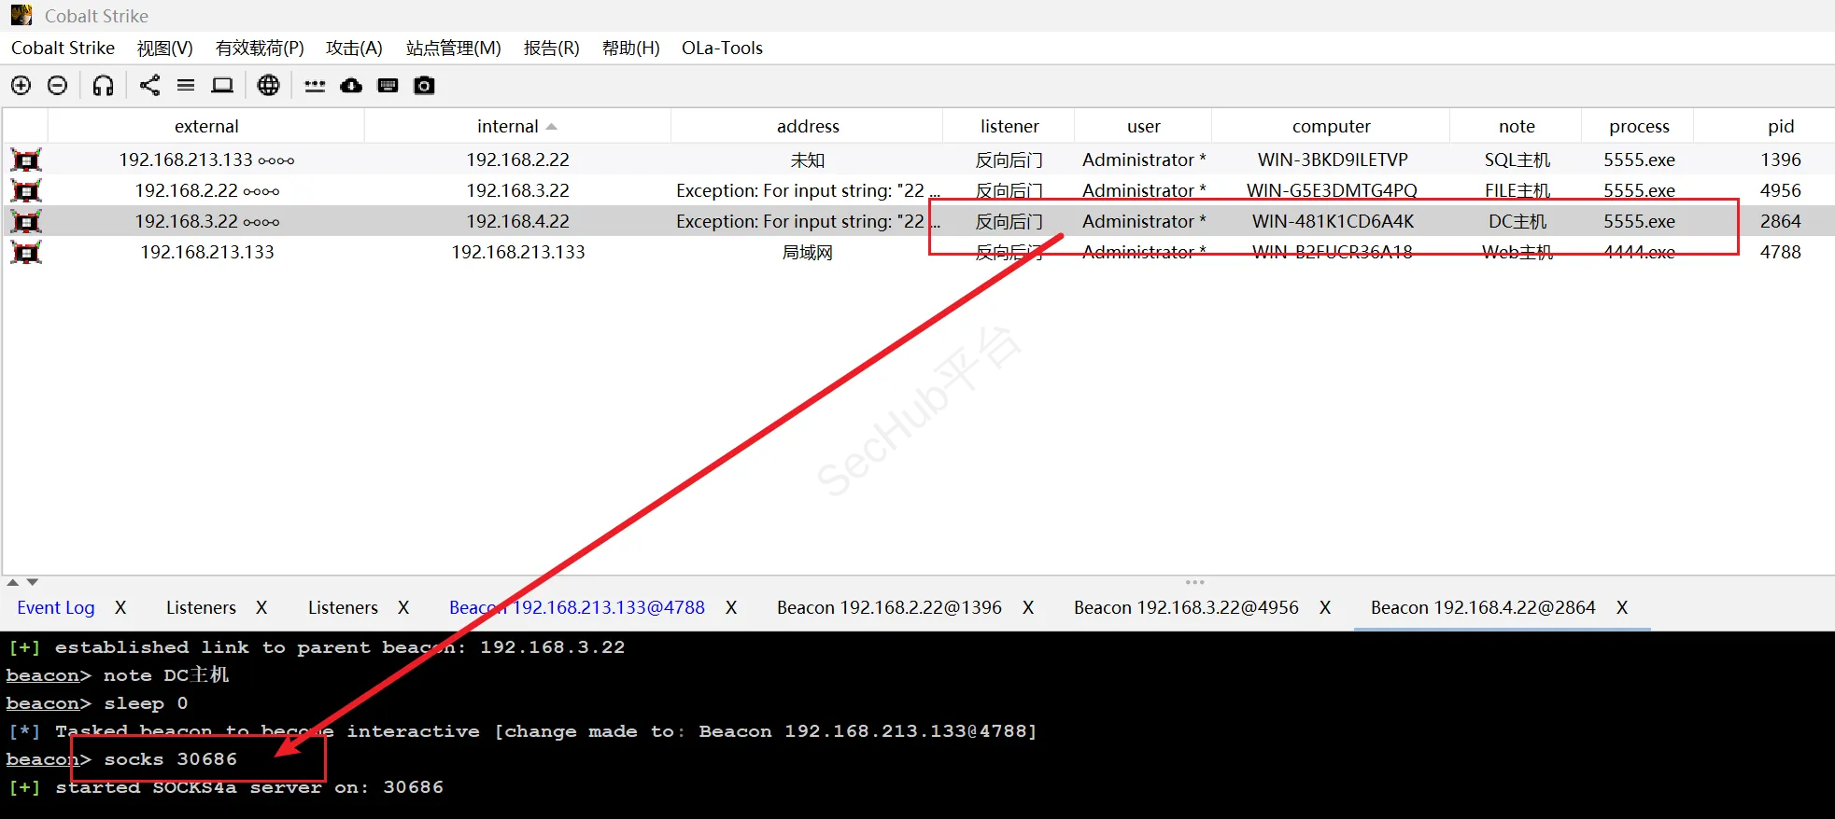Close the Beacon 192.168.213.133@4788 tab
This screenshot has height=819, width=1835.
click(x=731, y=607)
